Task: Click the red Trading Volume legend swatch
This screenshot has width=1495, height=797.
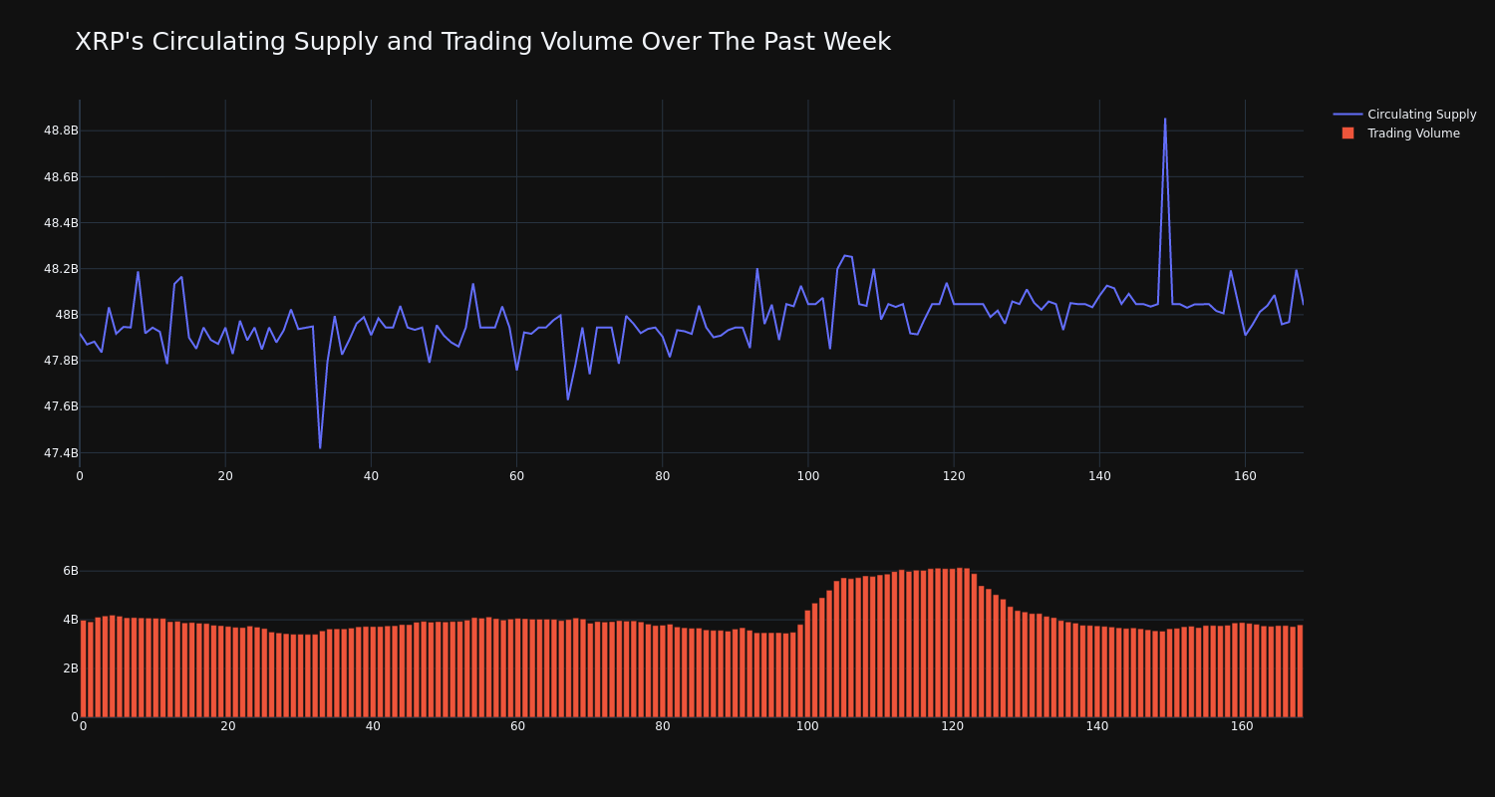Action: coord(1347,133)
